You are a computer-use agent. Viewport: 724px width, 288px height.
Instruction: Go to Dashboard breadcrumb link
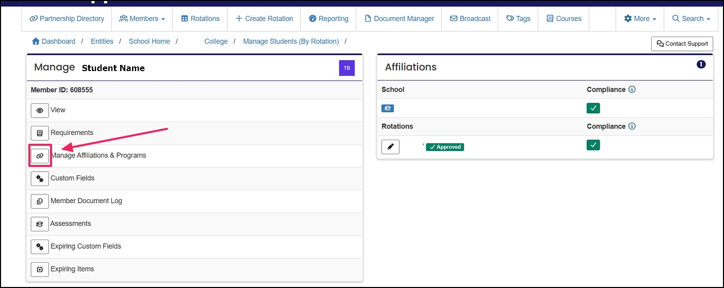coord(54,41)
